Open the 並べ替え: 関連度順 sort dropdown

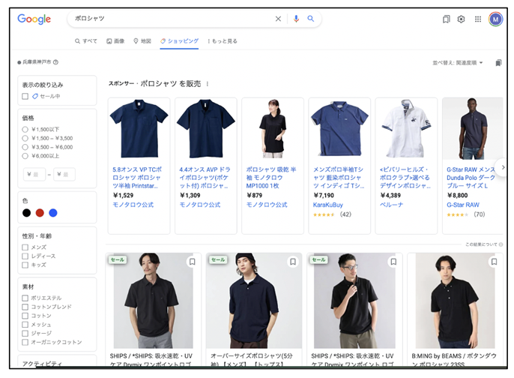(x=458, y=63)
